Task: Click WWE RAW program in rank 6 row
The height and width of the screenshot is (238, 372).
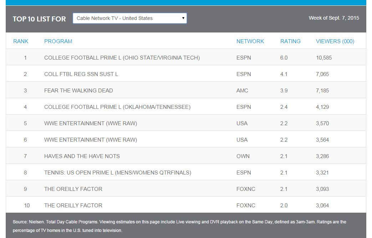Action: 91,140
